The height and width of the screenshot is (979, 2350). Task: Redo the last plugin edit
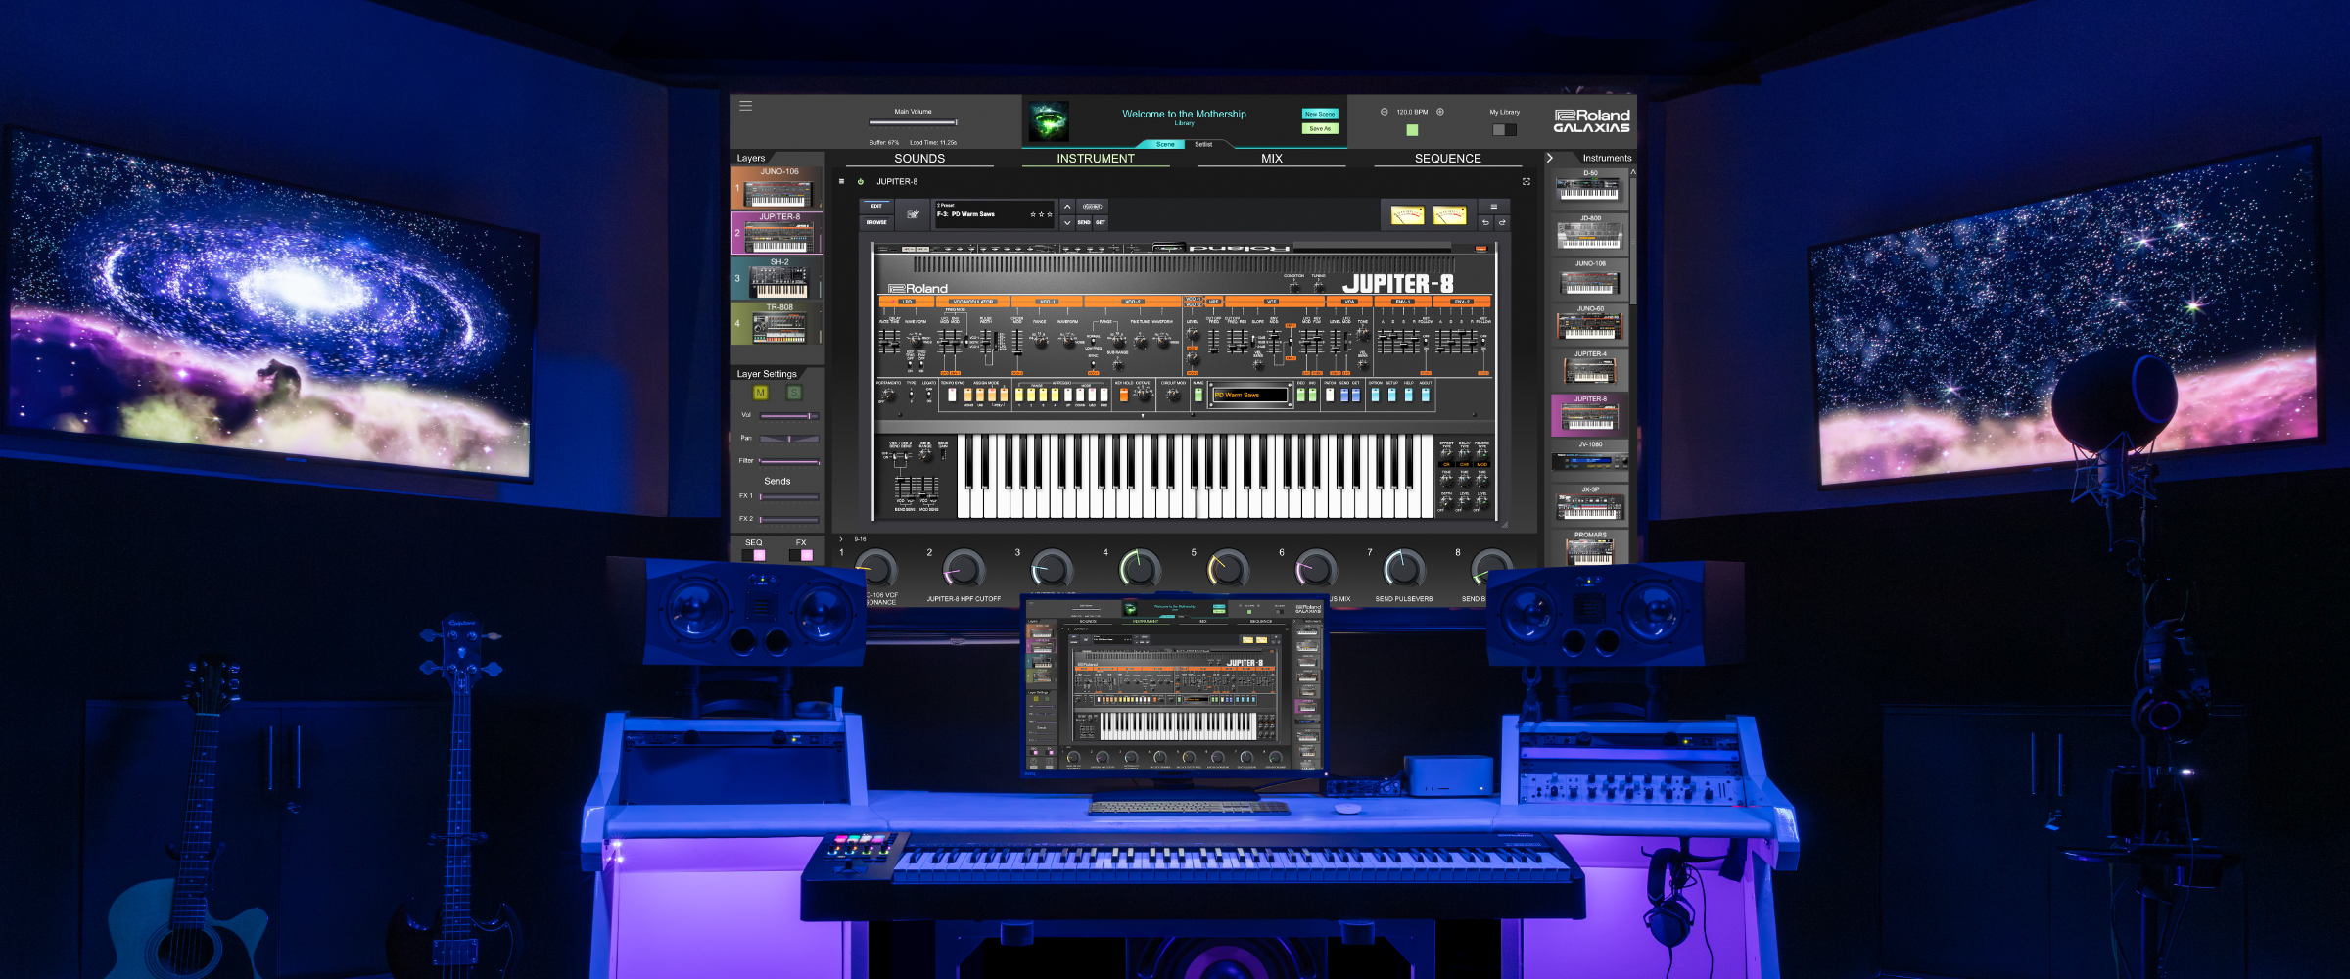click(x=1502, y=223)
